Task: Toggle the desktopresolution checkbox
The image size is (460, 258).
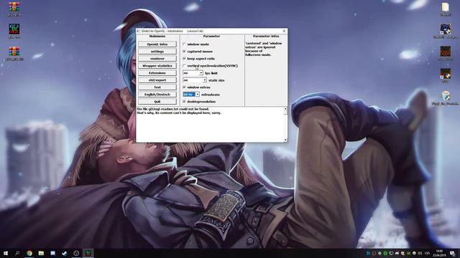Action: pos(184,102)
